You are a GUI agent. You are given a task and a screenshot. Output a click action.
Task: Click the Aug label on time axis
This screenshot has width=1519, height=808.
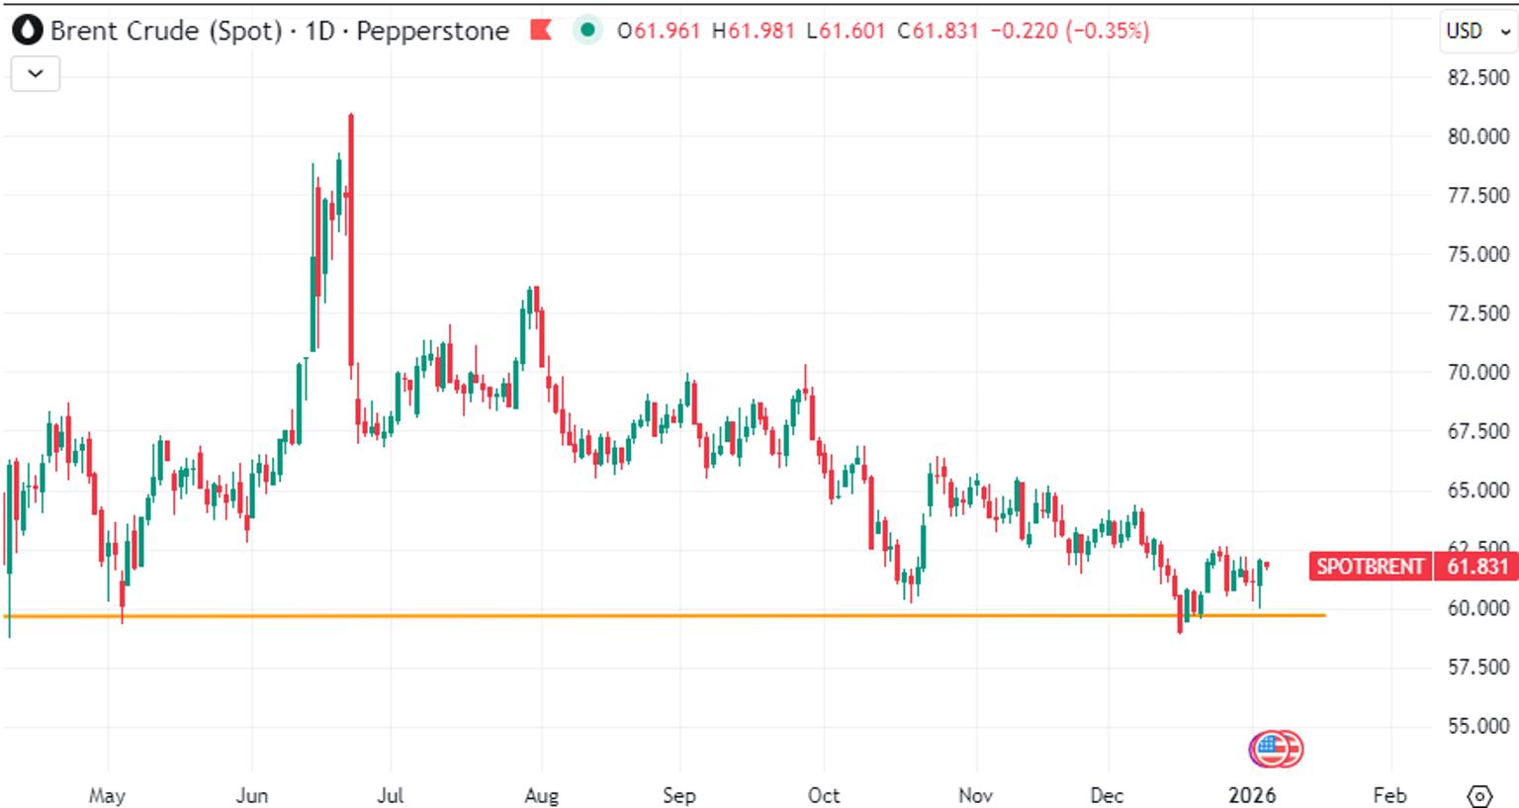click(x=541, y=795)
